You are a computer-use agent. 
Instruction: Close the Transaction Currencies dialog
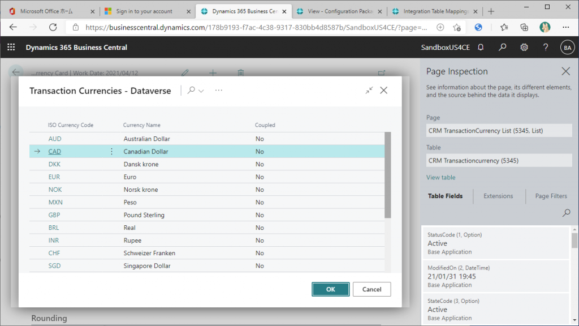384,90
